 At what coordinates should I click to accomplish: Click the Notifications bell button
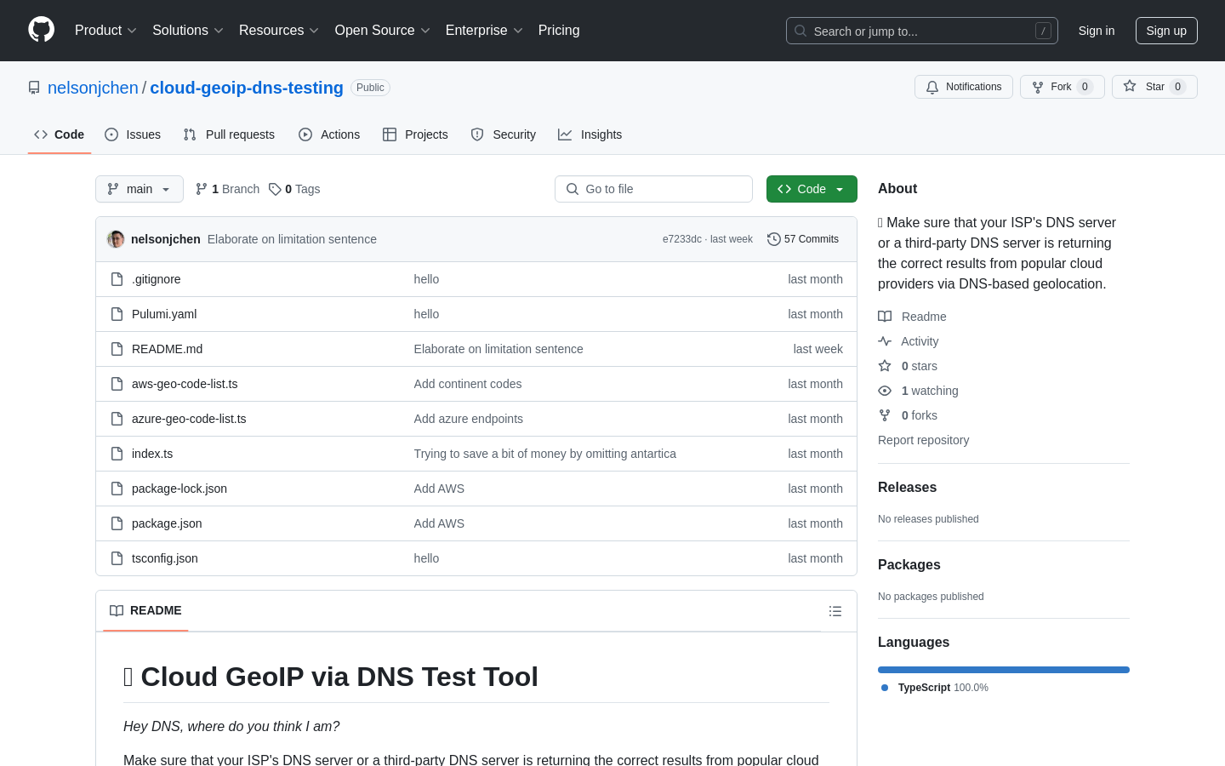click(964, 87)
